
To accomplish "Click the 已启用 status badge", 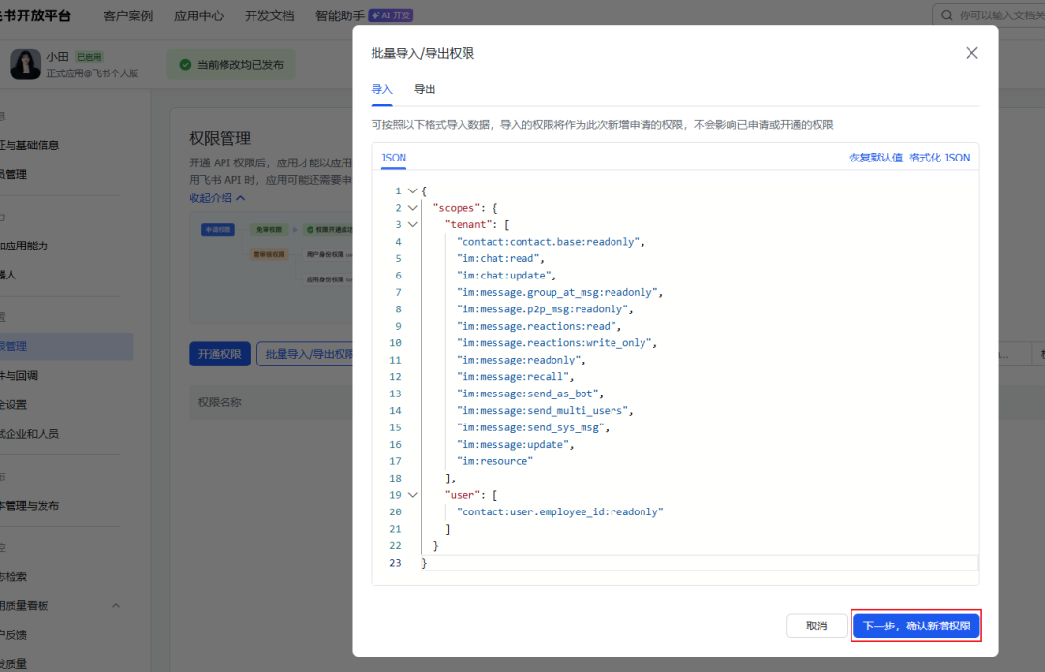I will point(89,57).
